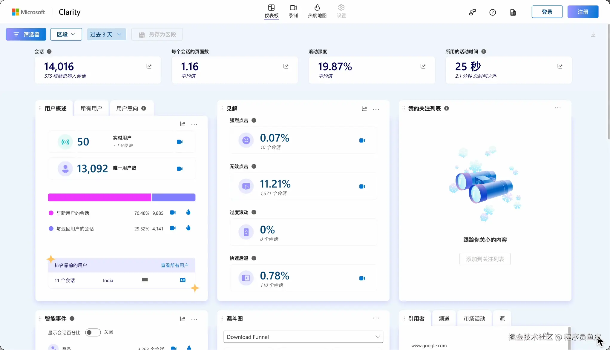
Task: Open the more options menu on insights card
Action: pyautogui.click(x=376, y=109)
